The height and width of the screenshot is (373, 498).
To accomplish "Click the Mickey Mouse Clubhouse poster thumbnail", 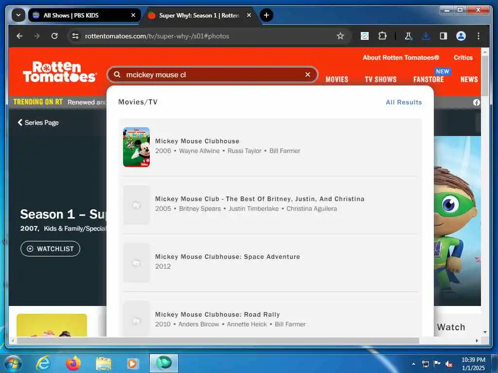I will tap(136, 147).
